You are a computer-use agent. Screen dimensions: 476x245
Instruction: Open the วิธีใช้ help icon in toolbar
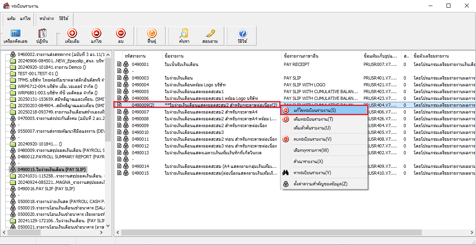coord(243,36)
